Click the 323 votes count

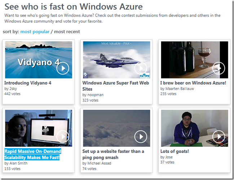click(x=90, y=100)
